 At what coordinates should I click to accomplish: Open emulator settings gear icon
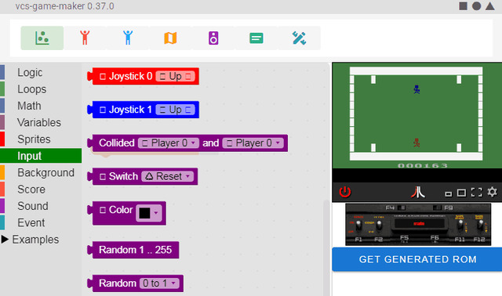tap(492, 192)
